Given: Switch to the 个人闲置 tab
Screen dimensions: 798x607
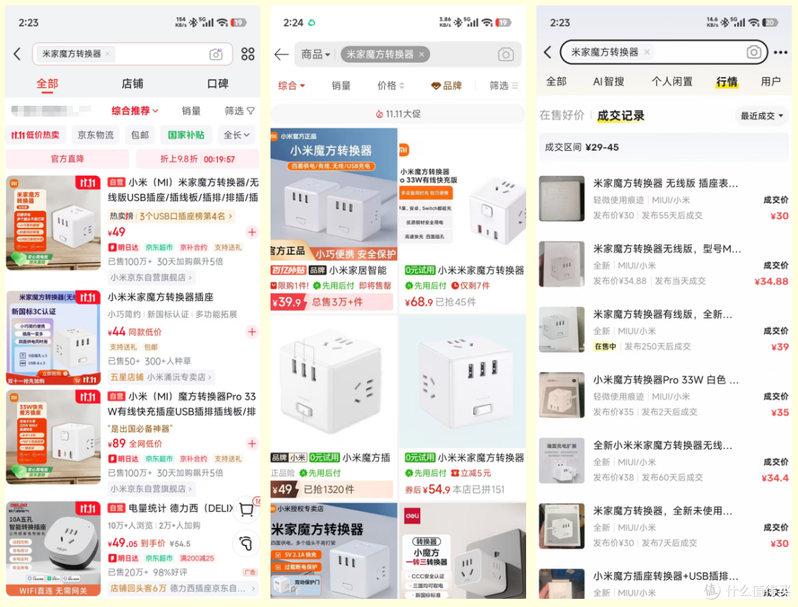Looking at the screenshot, I should coord(672,81).
